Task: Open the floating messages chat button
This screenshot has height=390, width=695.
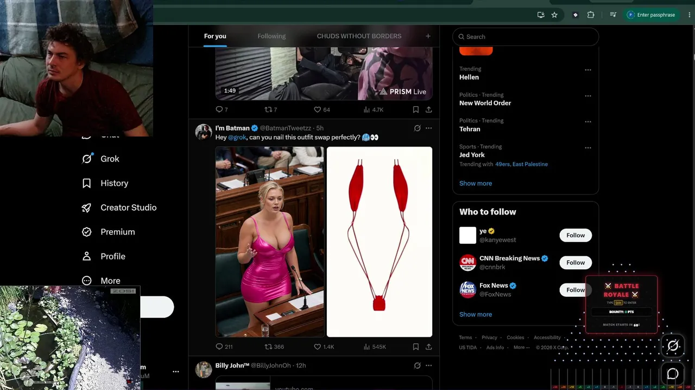Action: 673,373
